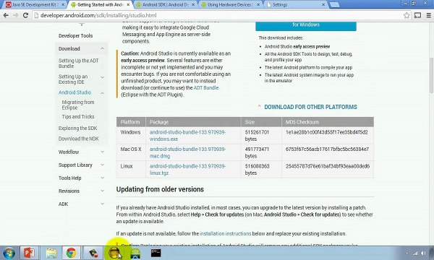
Task: Open the installation instructions link
Action: (x=225, y=233)
